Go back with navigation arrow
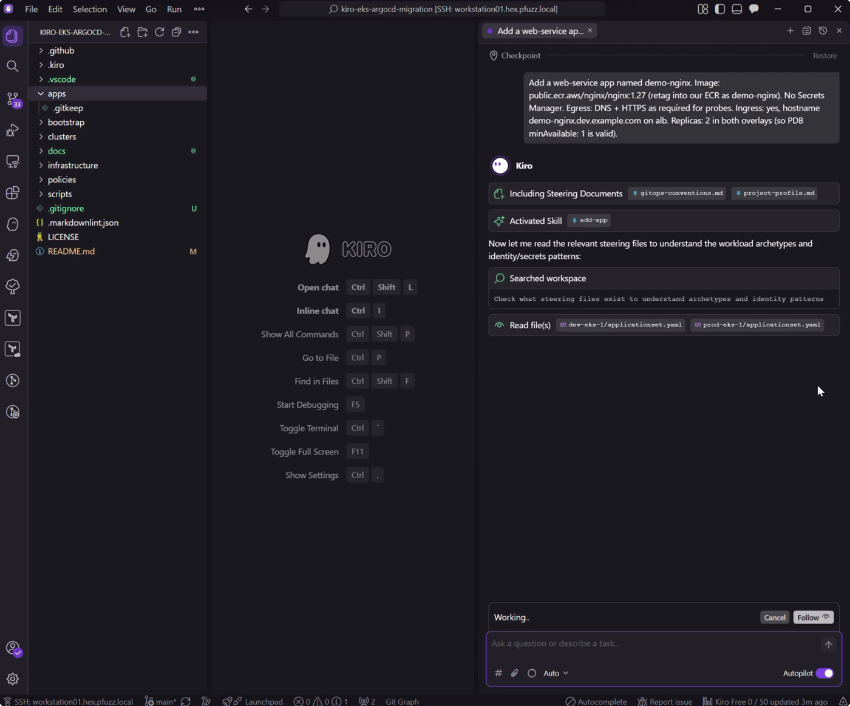850x706 pixels. (248, 9)
